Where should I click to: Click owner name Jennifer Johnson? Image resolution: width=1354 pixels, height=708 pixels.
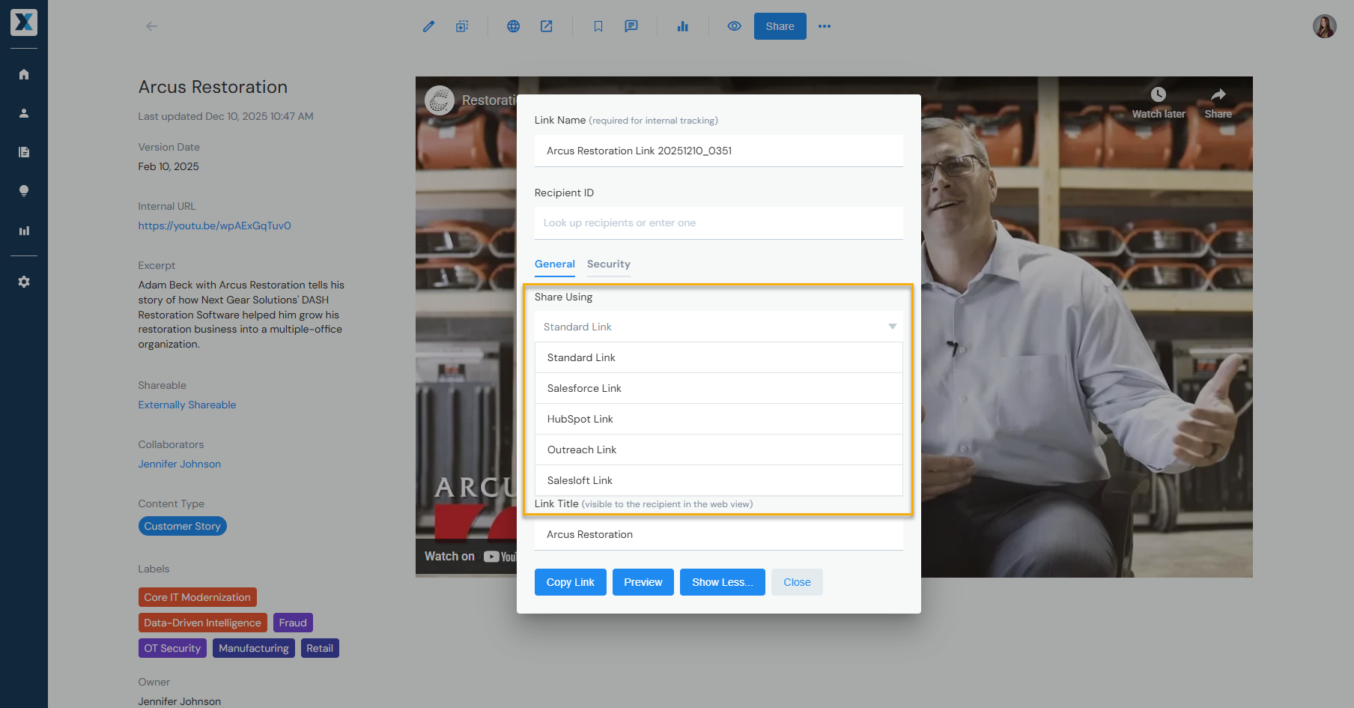click(180, 701)
